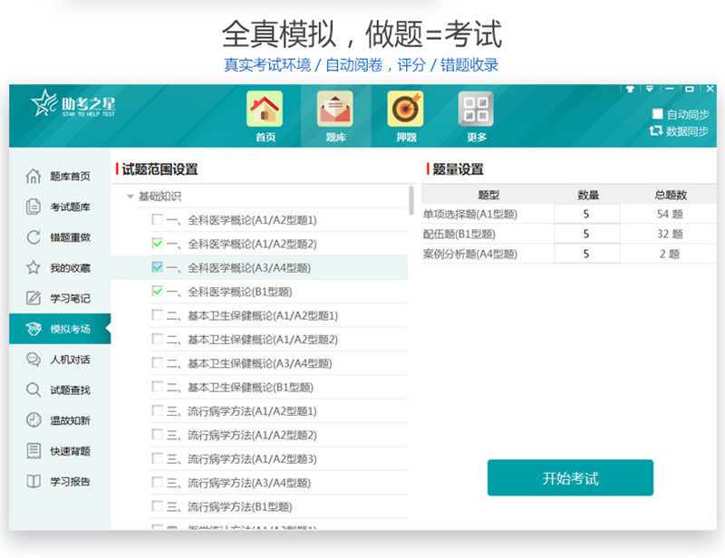Click the 开始考试 button
Image resolution: width=725 pixels, height=558 pixels.
pyautogui.click(x=570, y=477)
